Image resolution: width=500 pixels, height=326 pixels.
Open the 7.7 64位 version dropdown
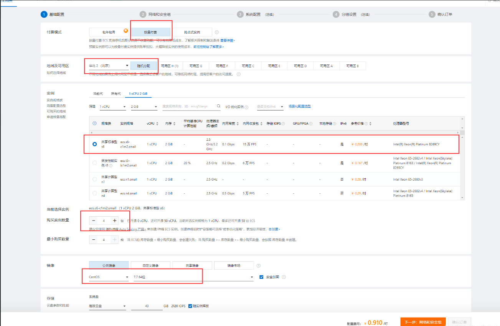(x=193, y=277)
